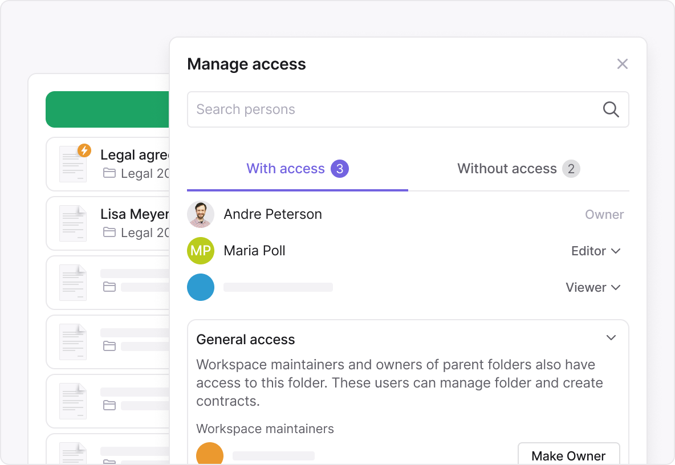
Task: Click the orange workspace maintainer avatar
Action: coord(210,454)
